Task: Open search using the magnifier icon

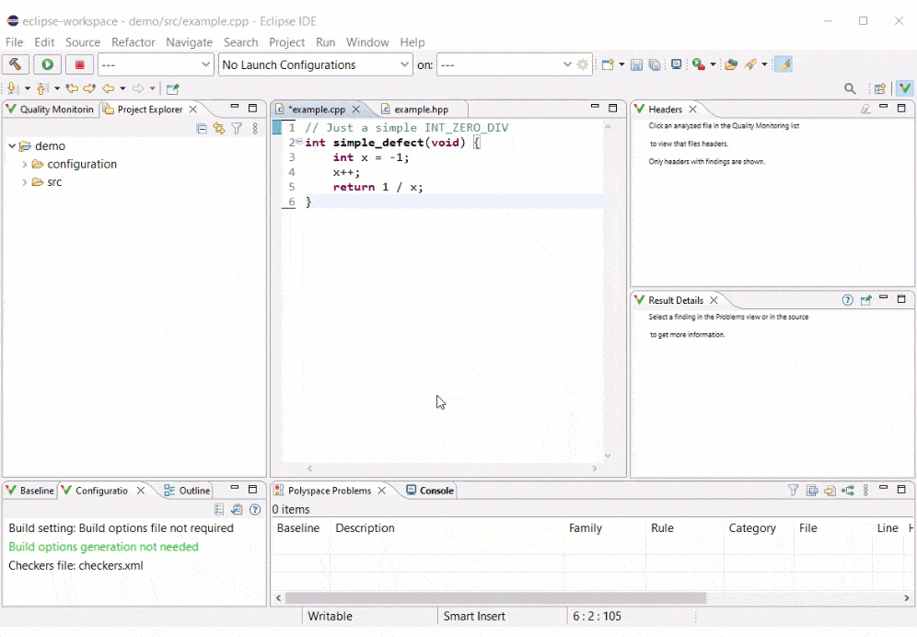Action: tap(850, 88)
